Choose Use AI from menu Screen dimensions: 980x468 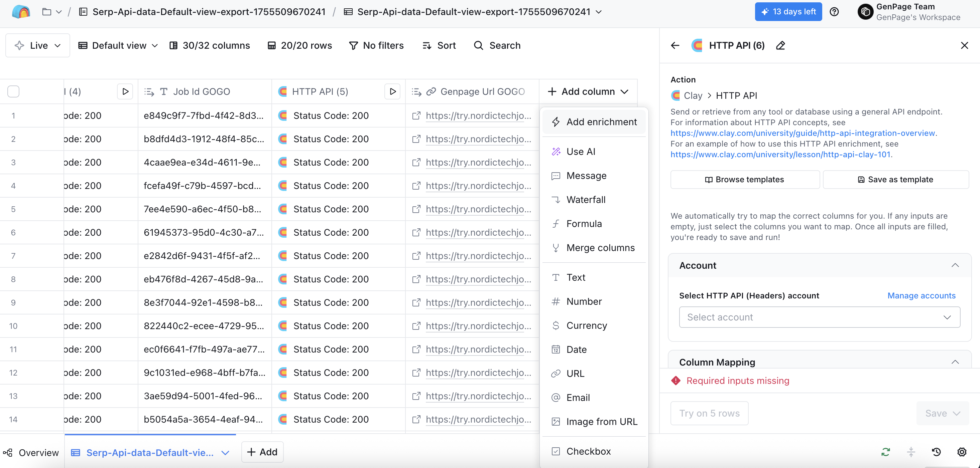(594, 152)
